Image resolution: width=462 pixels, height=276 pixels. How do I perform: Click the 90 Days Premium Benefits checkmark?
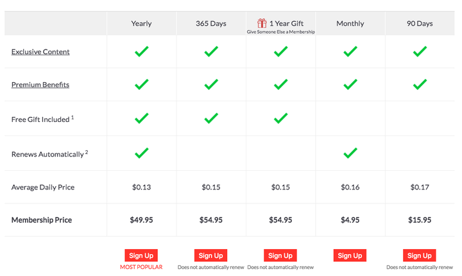pyautogui.click(x=420, y=84)
